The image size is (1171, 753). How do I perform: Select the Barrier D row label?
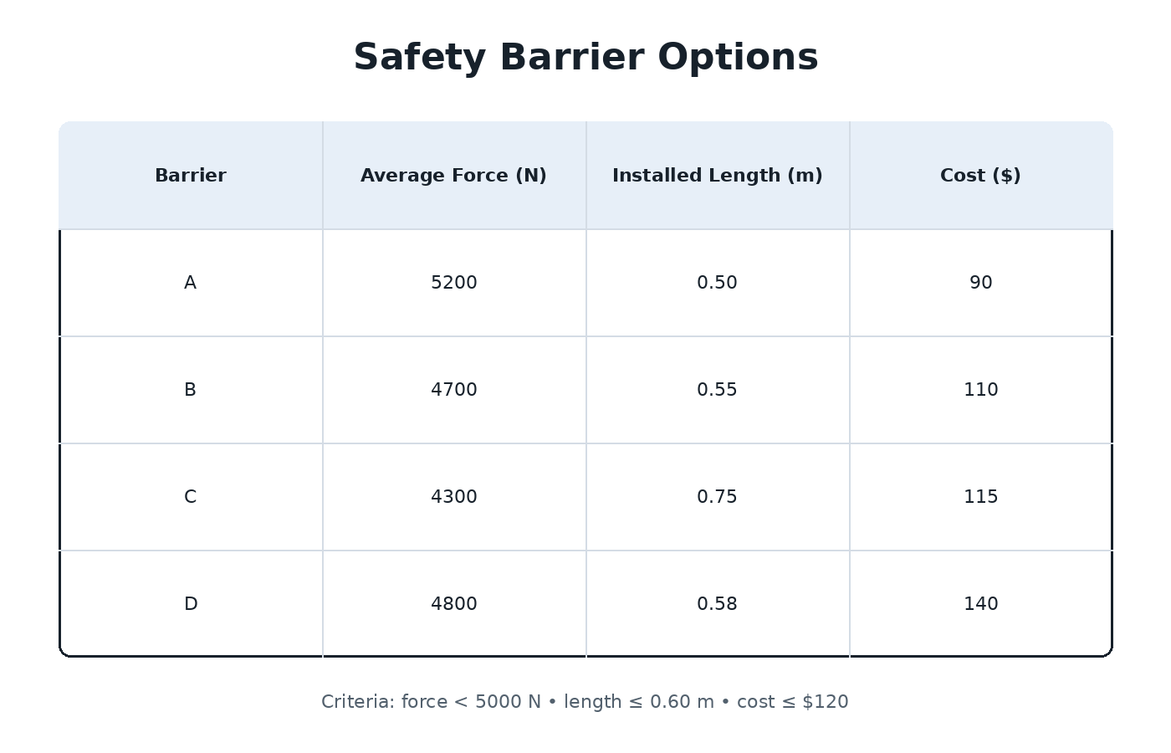191,604
